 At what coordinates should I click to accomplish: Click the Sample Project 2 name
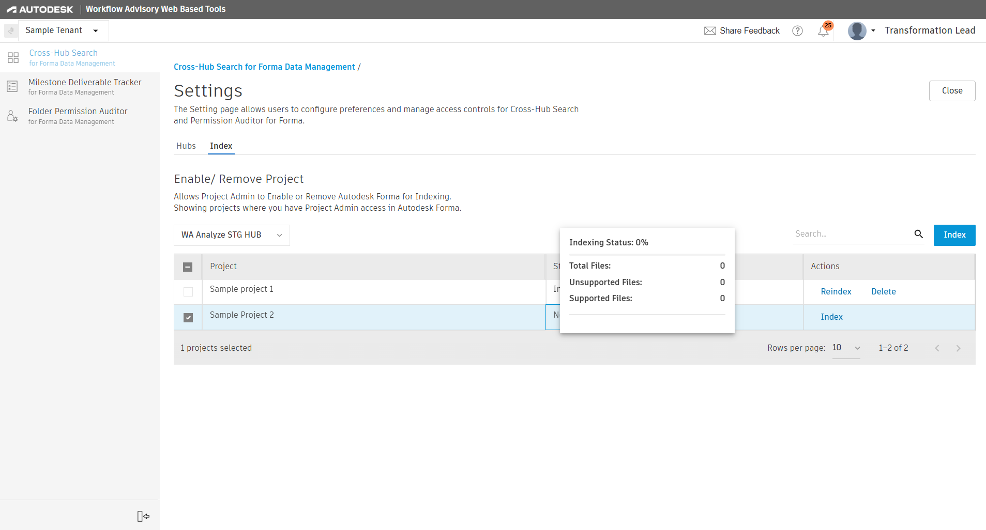[x=241, y=315]
